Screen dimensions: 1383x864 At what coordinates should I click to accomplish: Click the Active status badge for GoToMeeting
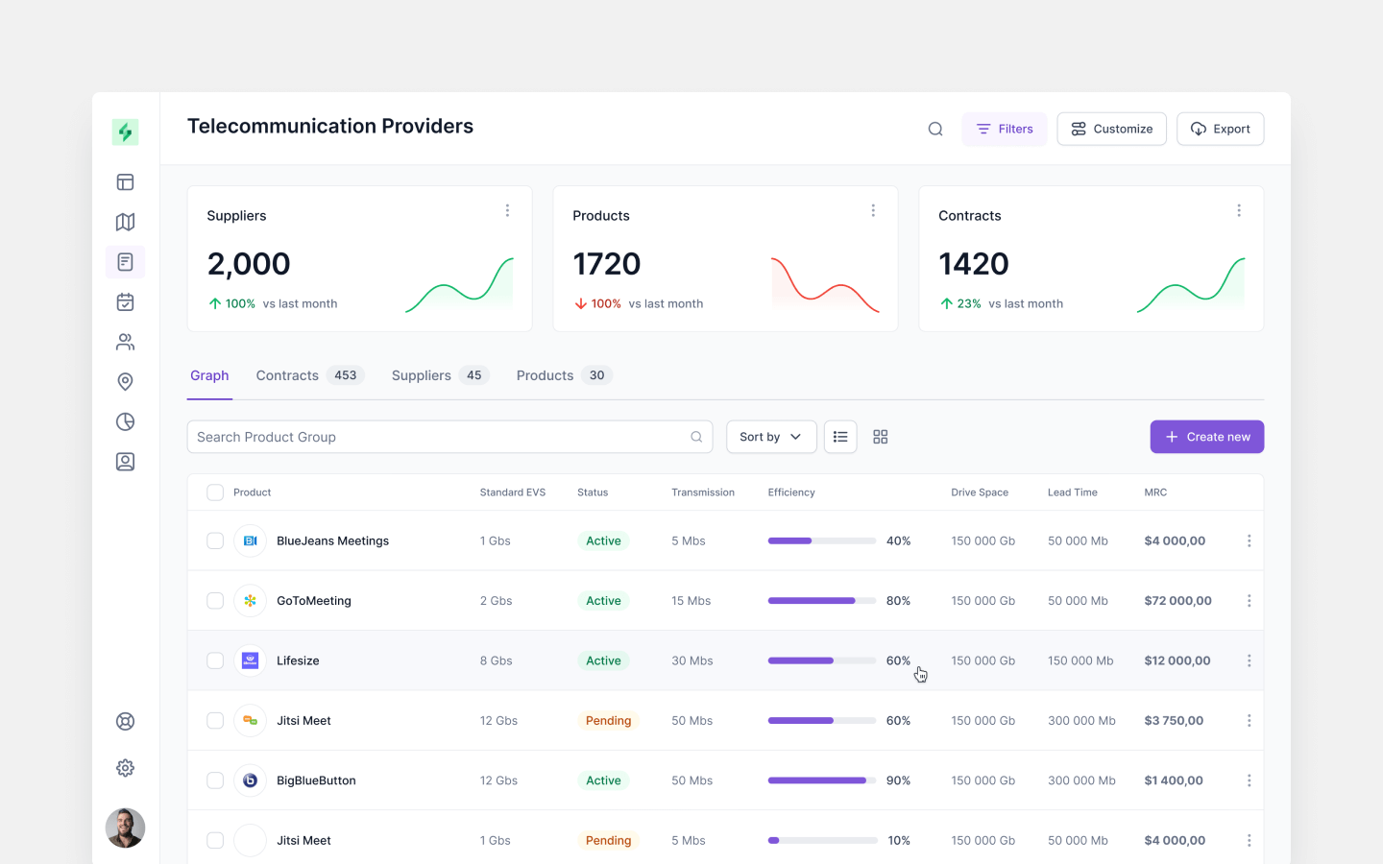point(603,601)
